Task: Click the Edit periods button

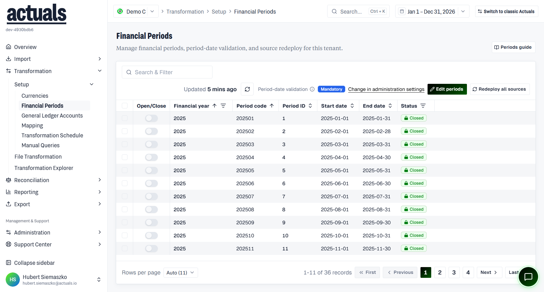Action: pos(447,89)
